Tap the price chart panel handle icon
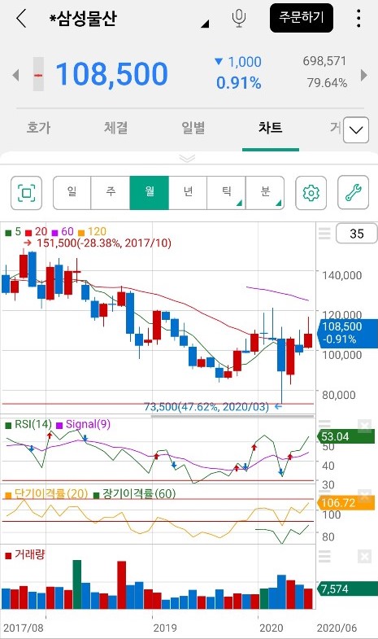Screen dimensions: 378x639 point(324,234)
